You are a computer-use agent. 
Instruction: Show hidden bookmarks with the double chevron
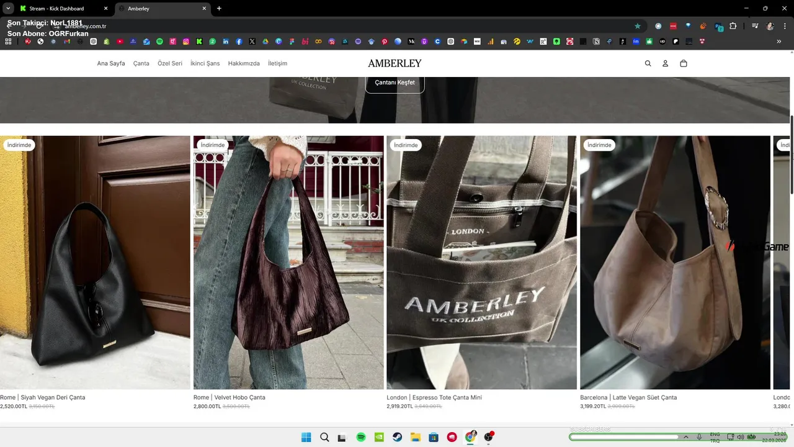point(779,42)
